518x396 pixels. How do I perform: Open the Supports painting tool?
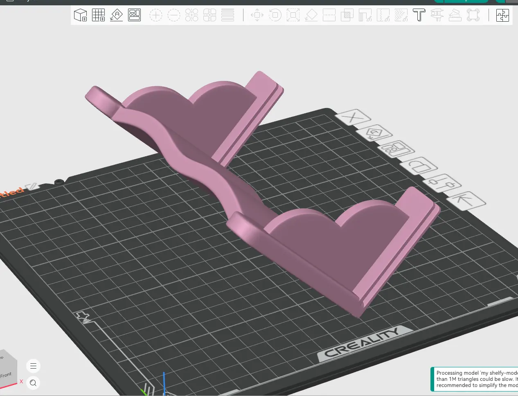coord(365,16)
